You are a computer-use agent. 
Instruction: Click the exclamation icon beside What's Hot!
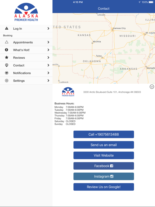(x=6, y=50)
